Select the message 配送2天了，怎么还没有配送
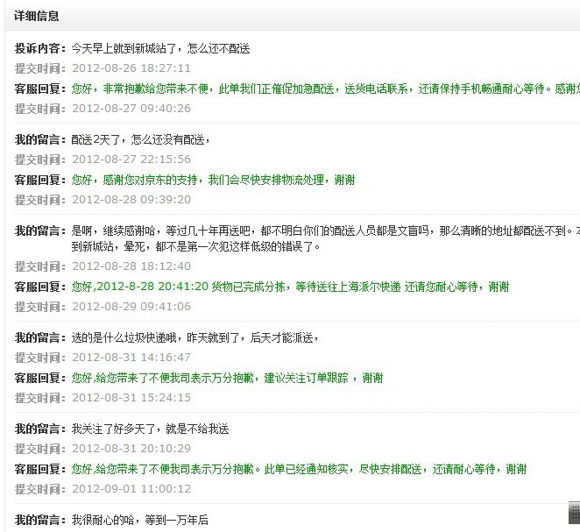Screen dimensions: 580x532 (x=140, y=139)
